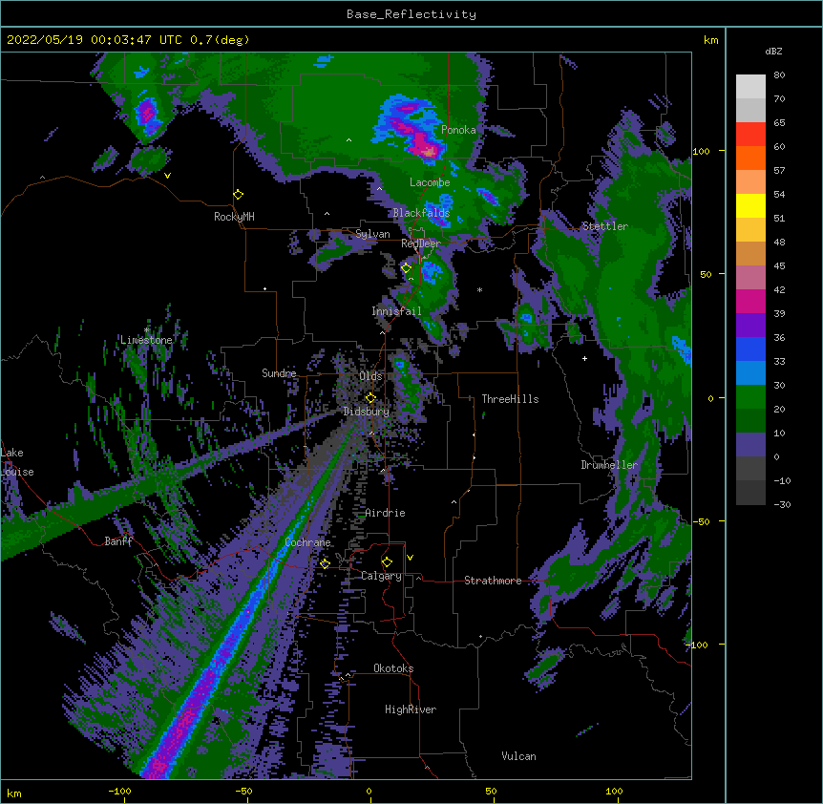Pick the red 65 dBZ legend swatch

(750, 134)
